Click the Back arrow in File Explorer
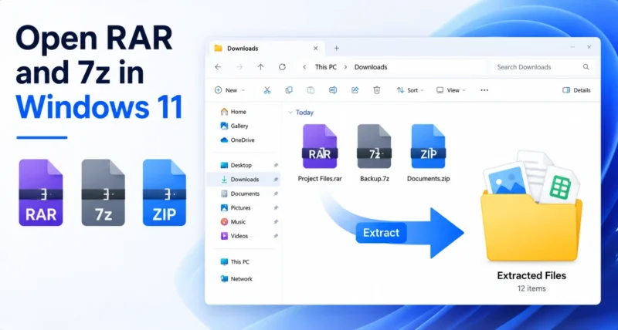This screenshot has height=330, width=618. [x=218, y=67]
